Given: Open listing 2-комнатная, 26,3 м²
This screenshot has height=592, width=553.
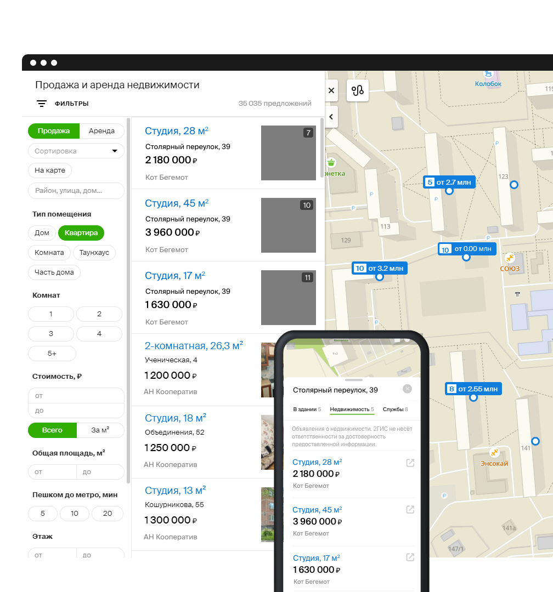Looking at the screenshot, I should [194, 346].
